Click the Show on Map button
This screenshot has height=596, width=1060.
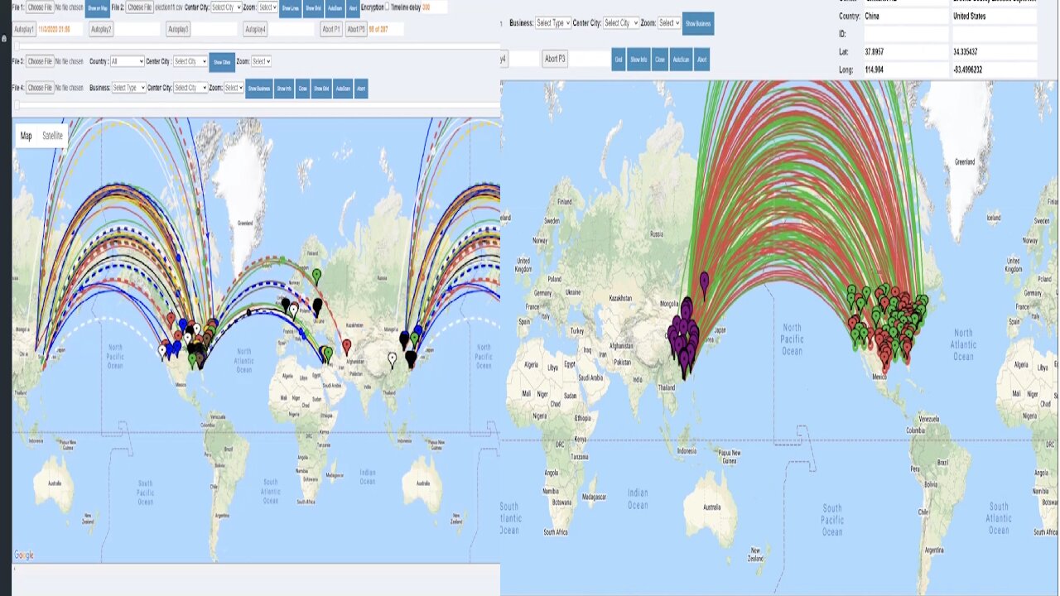[x=97, y=8]
